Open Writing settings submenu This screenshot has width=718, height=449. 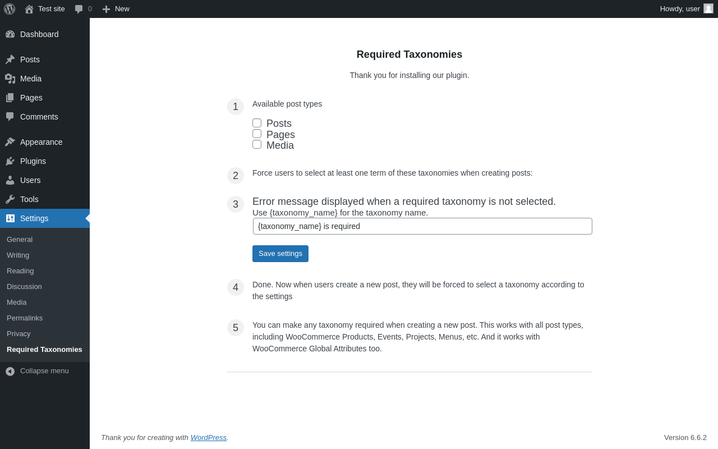point(45,255)
